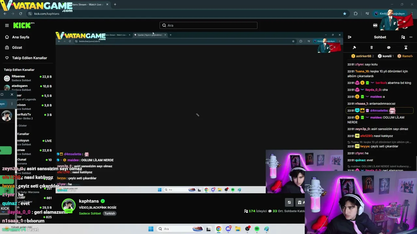Click the three-dot menu in the small overlay window
Screen dimensions: 417x234
tap(12, 104)
